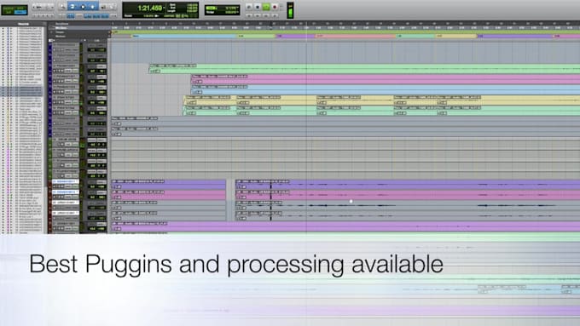Select the Selector tool in the toolbar
The image size is (580, 326).
tap(83, 7)
